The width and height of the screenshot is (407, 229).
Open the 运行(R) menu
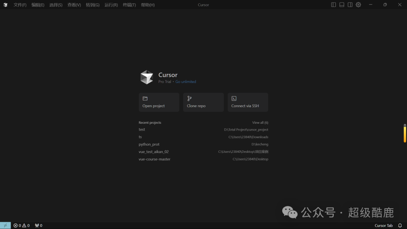[x=111, y=5]
